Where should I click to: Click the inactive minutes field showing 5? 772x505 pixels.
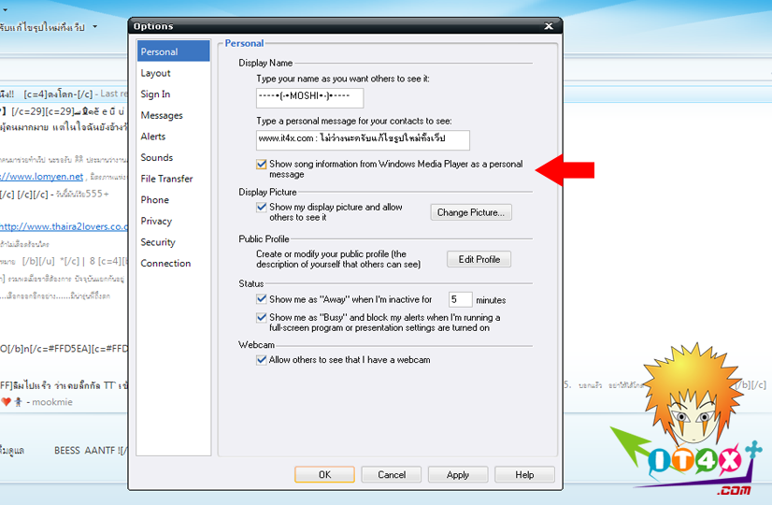[x=461, y=299]
